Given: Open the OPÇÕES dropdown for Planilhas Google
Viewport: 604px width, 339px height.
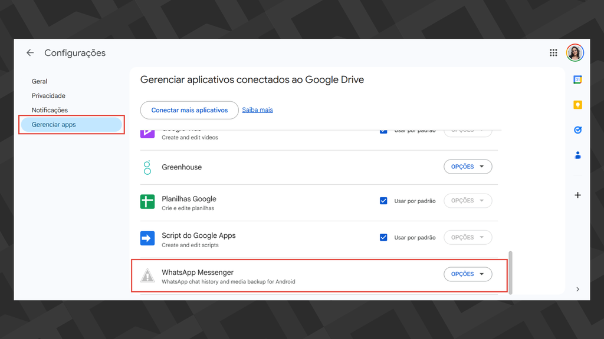Looking at the screenshot, I should coord(468,201).
